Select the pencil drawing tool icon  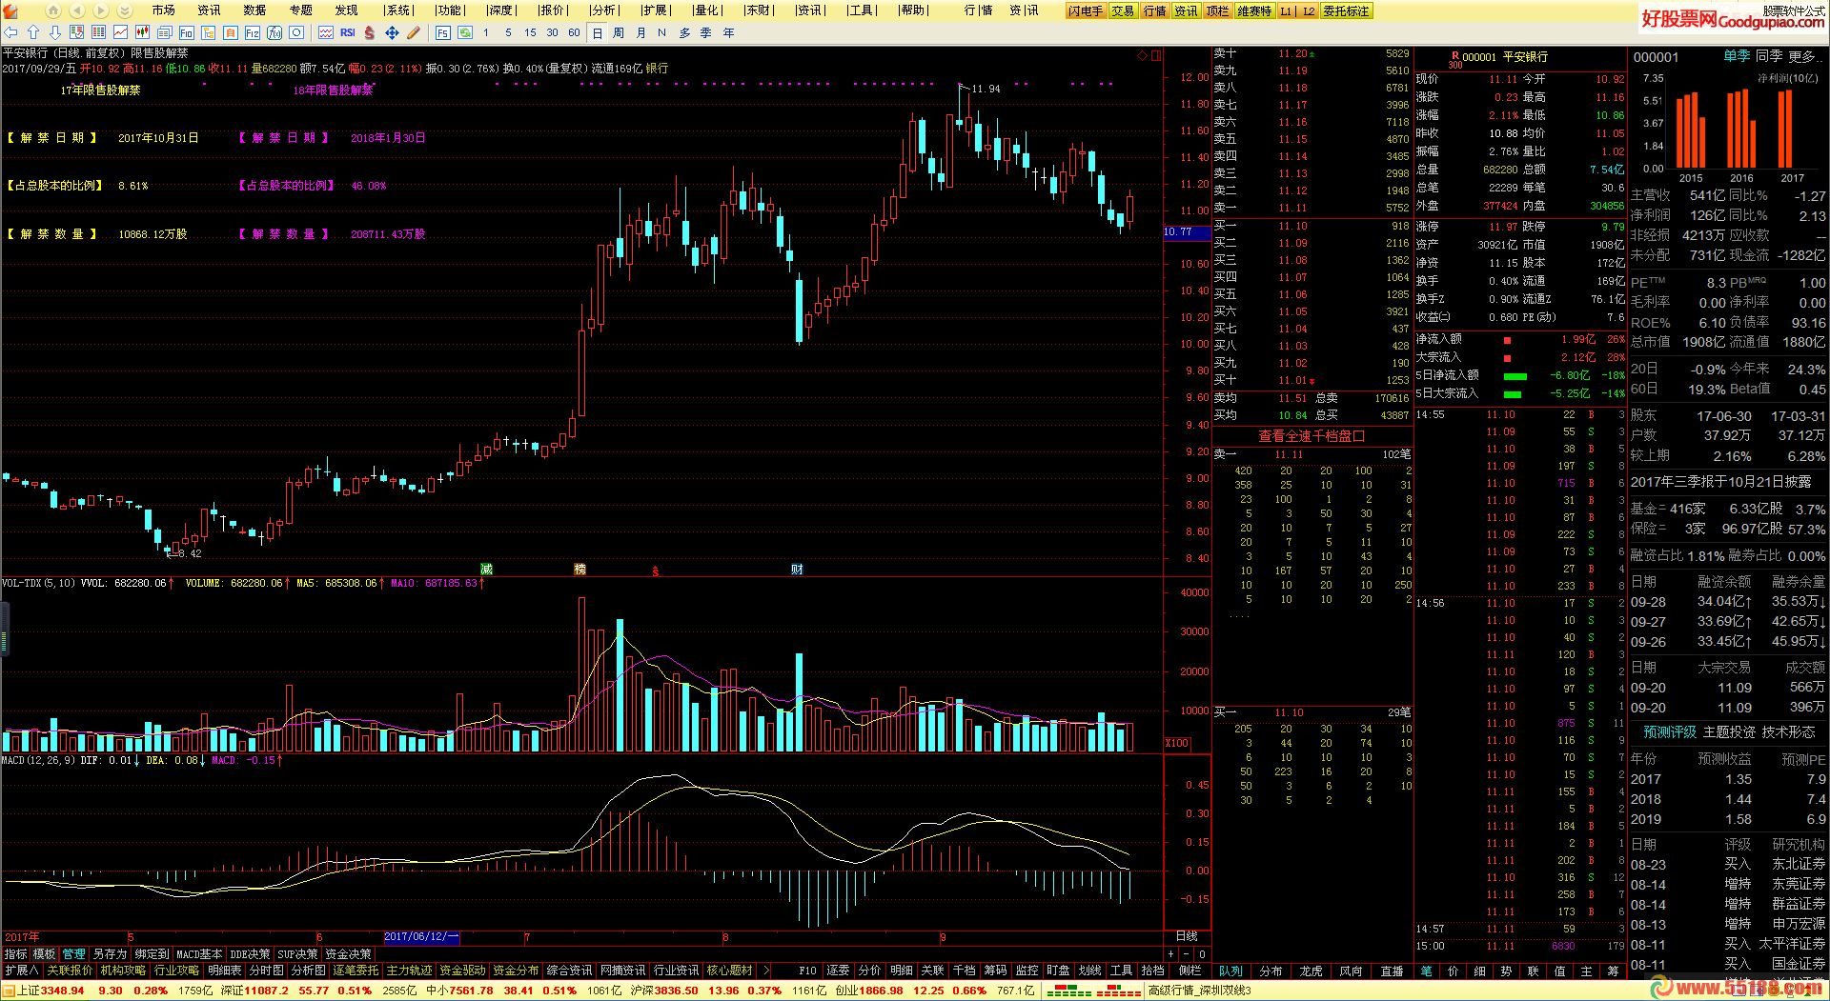pos(414,32)
